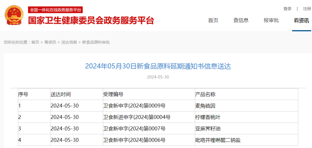Navigate to 送达信息 in the breadcrumb

click(x=69, y=42)
